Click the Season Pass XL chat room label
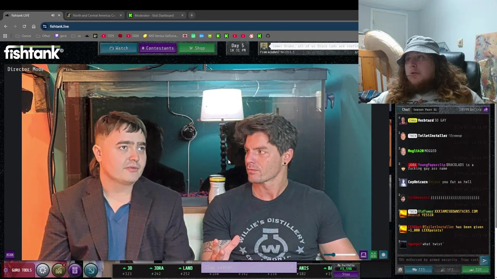The height and width of the screenshot is (279, 497). coord(425,110)
